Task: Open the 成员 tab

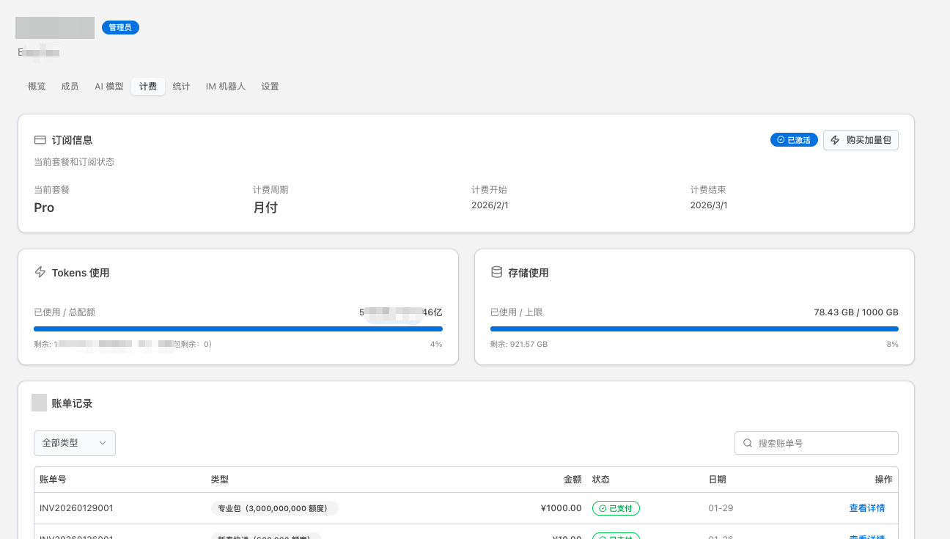Action: point(70,86)
